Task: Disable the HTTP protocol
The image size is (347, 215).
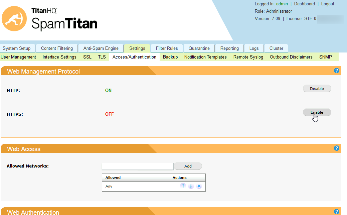Action: pos(317,88)
